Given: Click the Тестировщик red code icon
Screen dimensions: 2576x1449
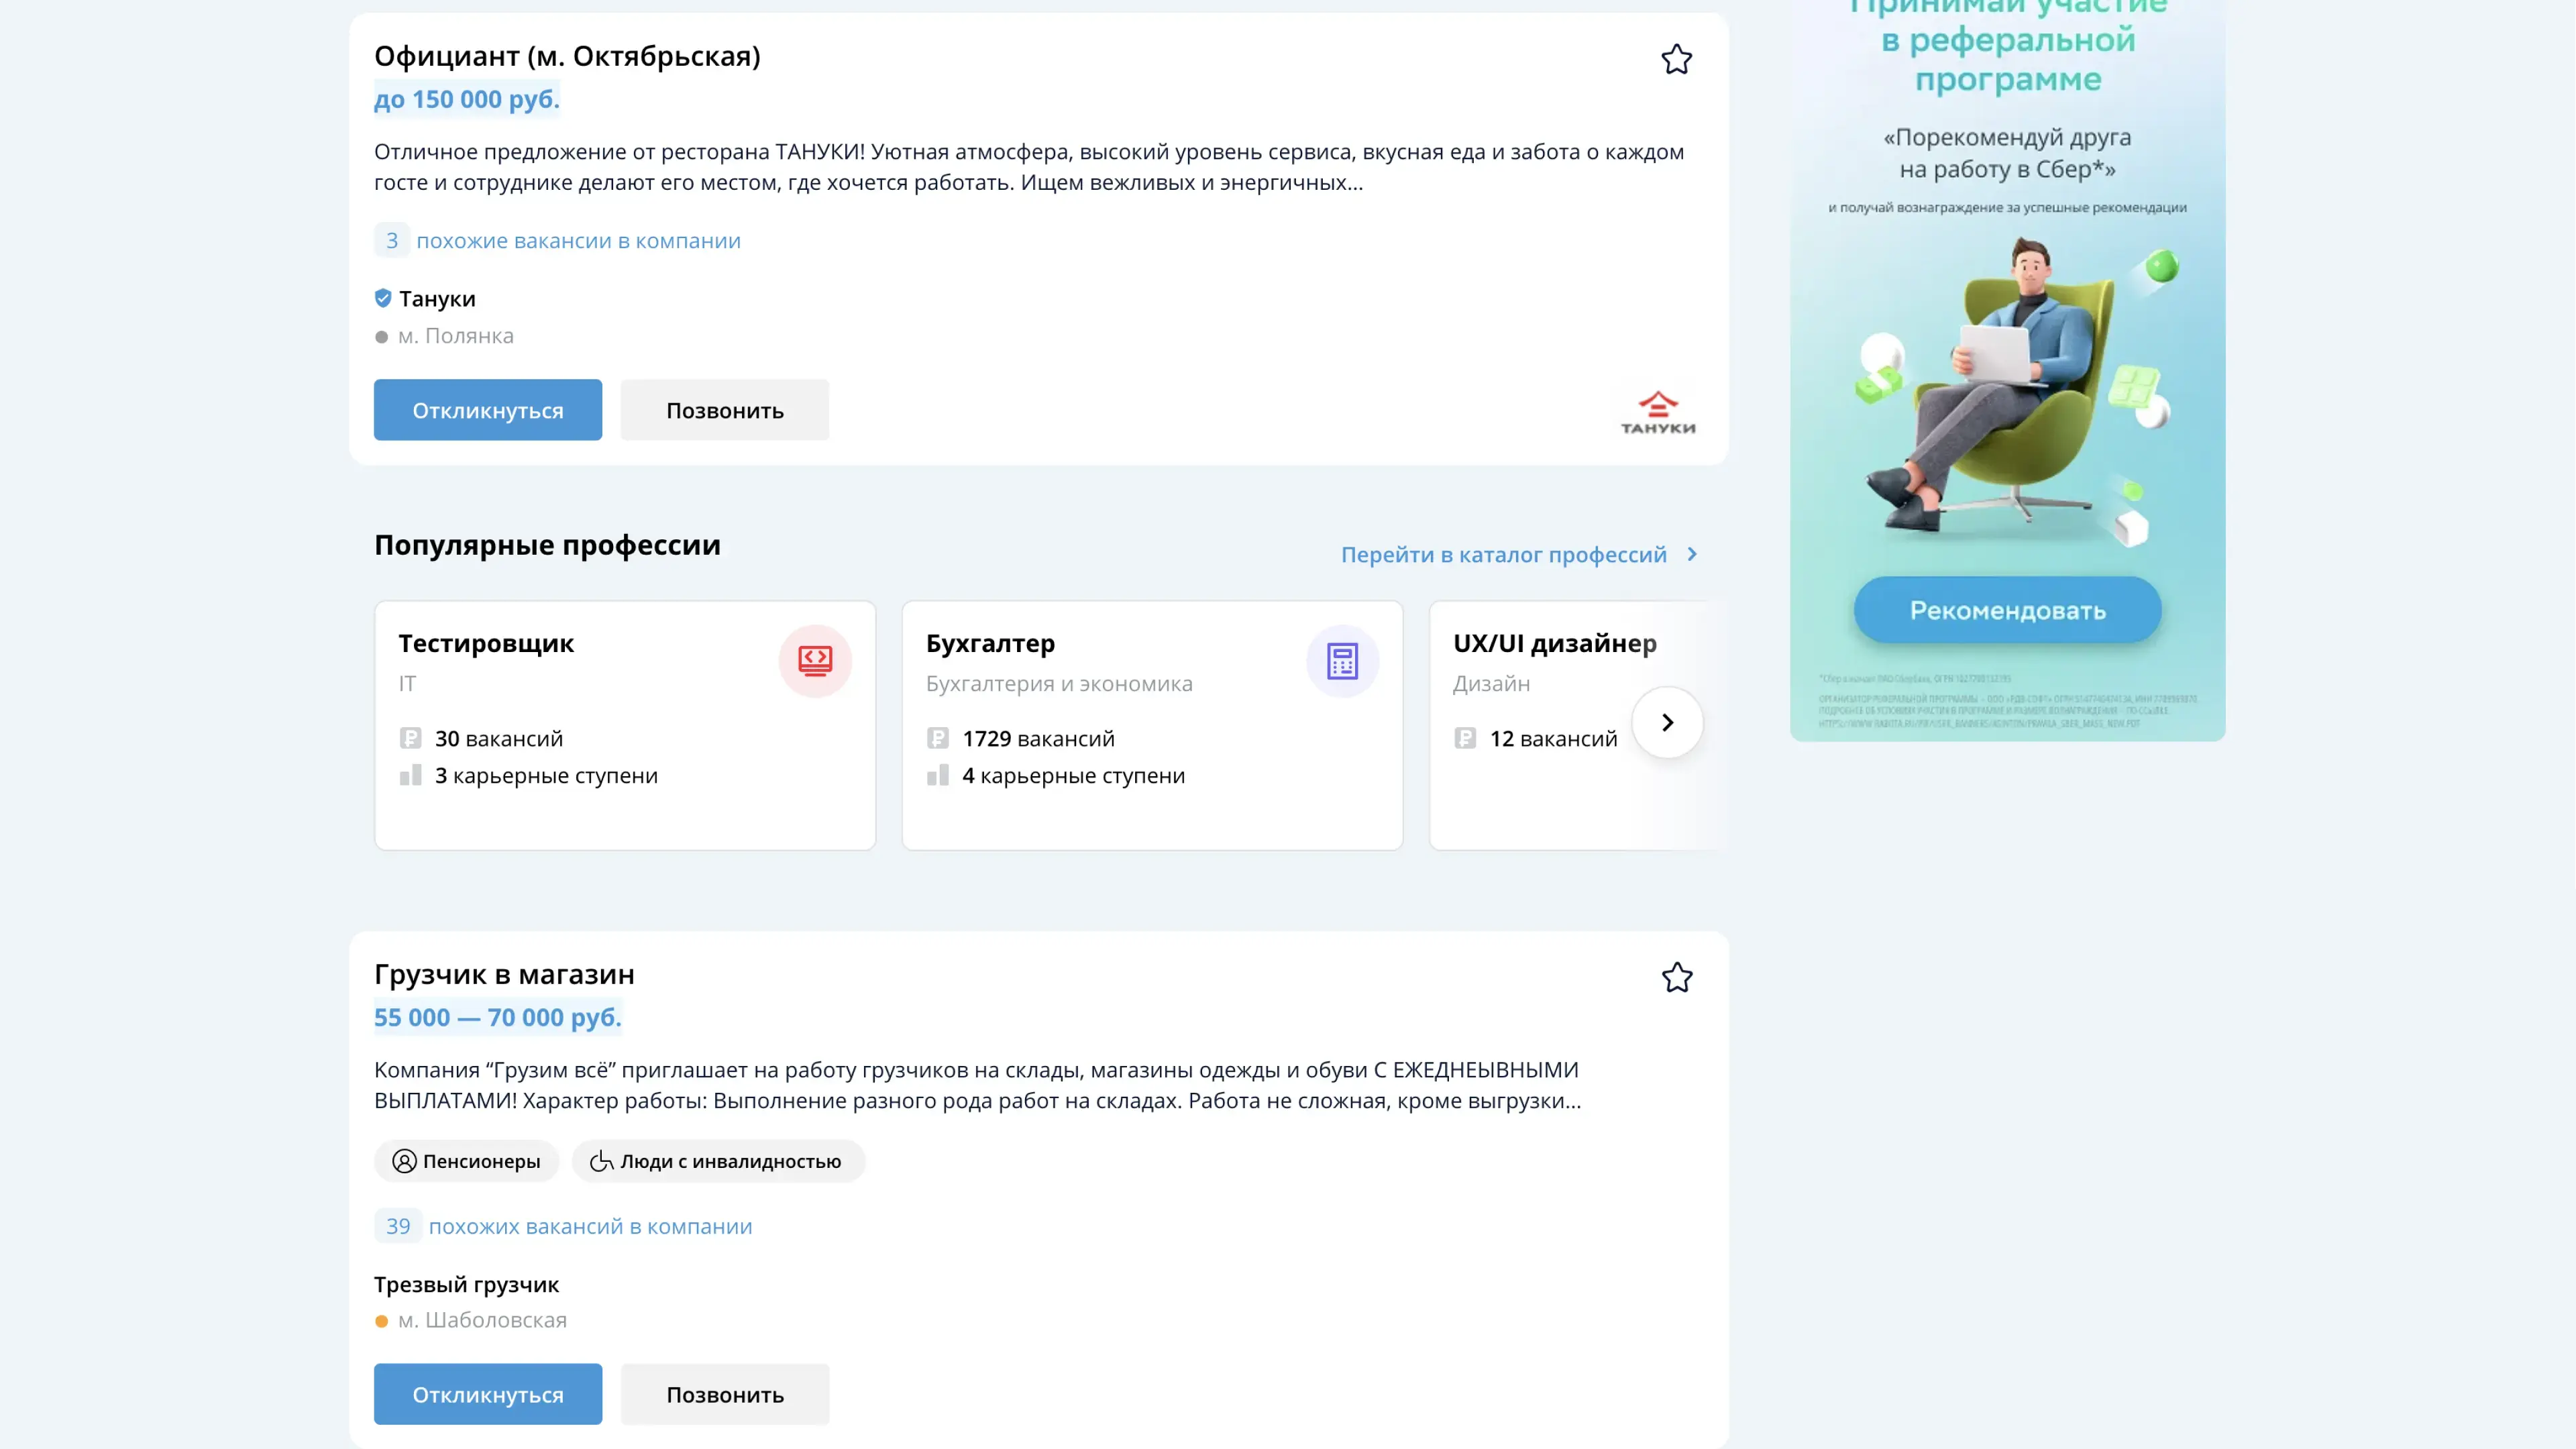Looking at the screenshot, I should [815, 661].
